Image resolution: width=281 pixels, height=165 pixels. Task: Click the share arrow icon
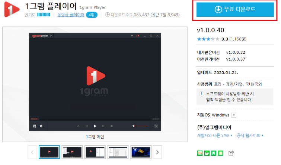231,153
